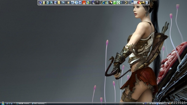Open the red and yellow cubes dock icon
187x105 pixels.
tap(139, 3)
